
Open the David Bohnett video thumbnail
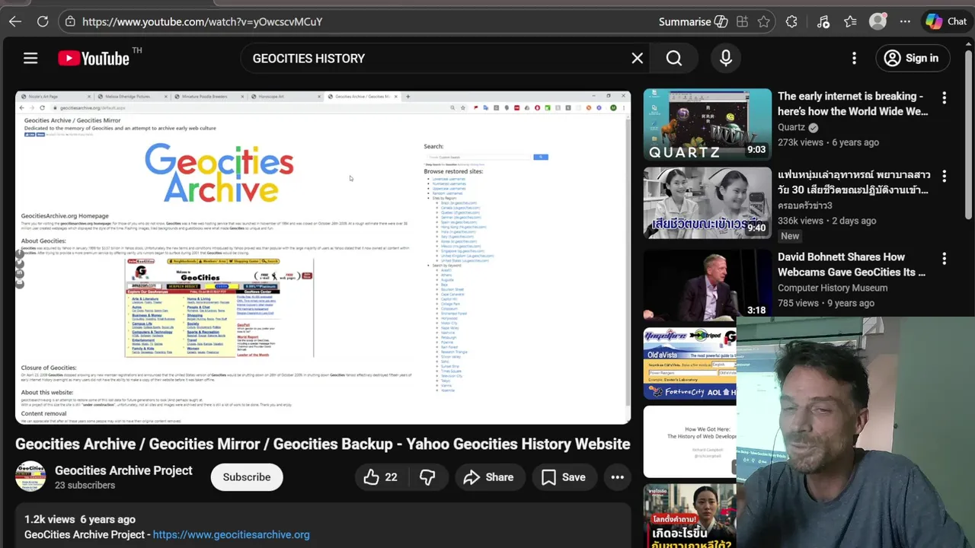click(x=707, y=285)
